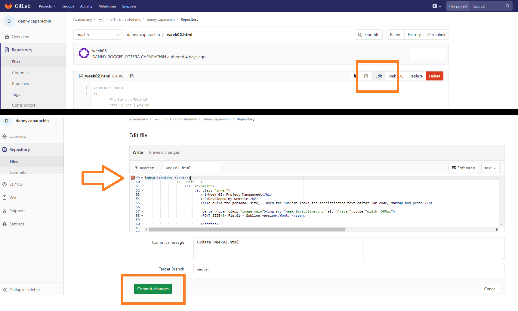Screen dimensions: 518x311
Task: Click the Edit button
Action: 379,76
